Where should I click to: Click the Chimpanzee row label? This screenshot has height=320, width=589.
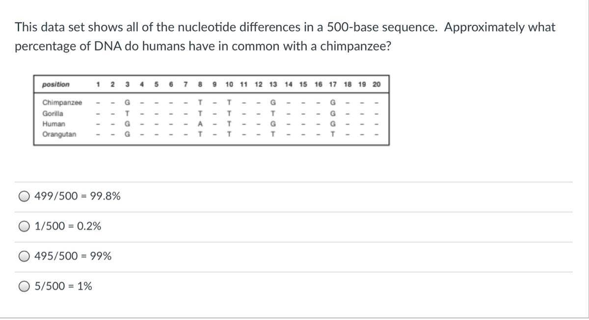point(62,103)
